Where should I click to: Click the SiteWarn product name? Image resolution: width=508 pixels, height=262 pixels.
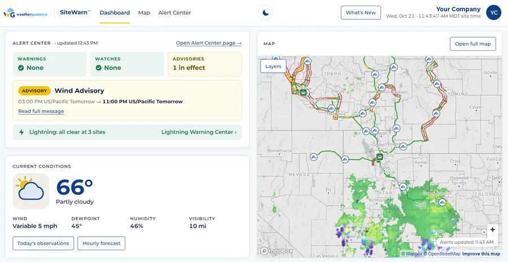(75, 12)
